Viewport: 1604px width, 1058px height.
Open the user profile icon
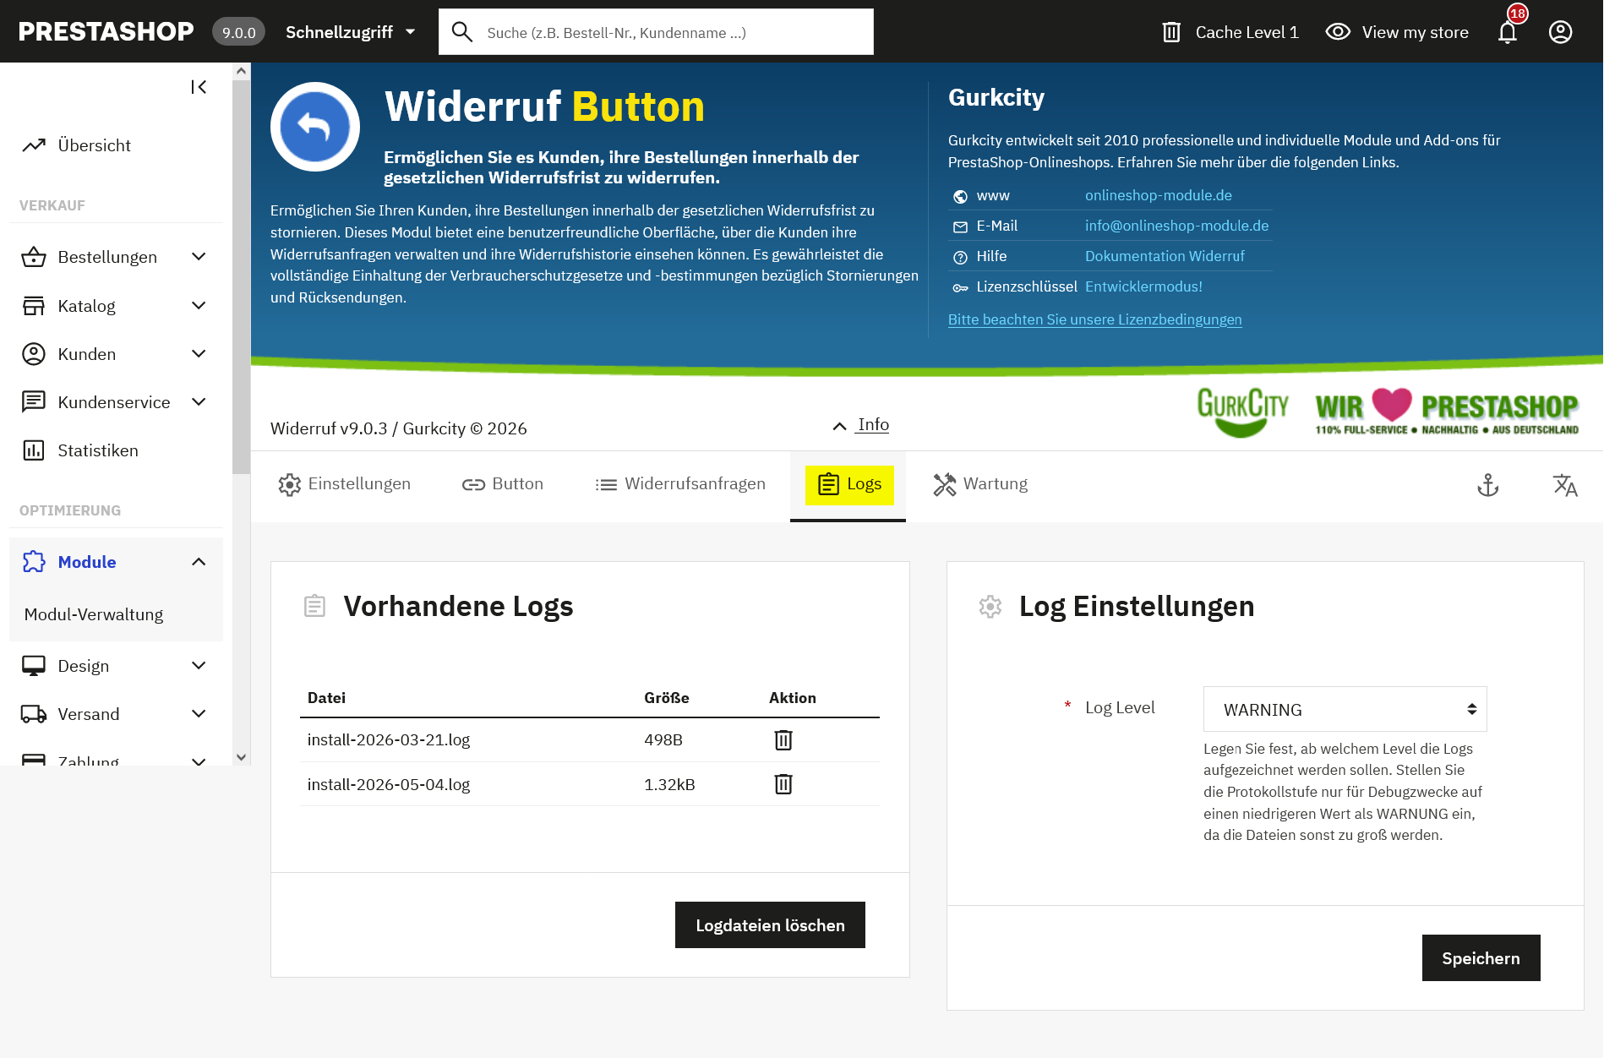click(x=1560, y=32)
